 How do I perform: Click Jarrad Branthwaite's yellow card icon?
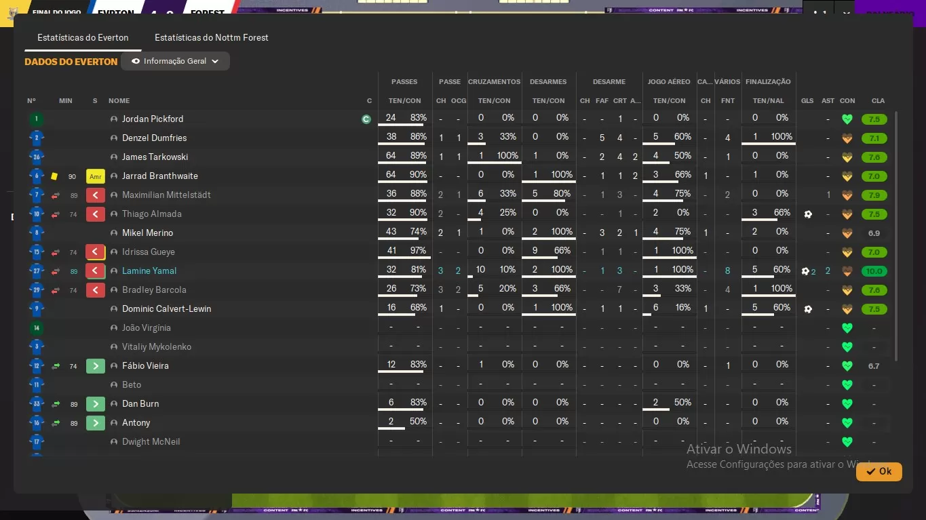[54, 176]
